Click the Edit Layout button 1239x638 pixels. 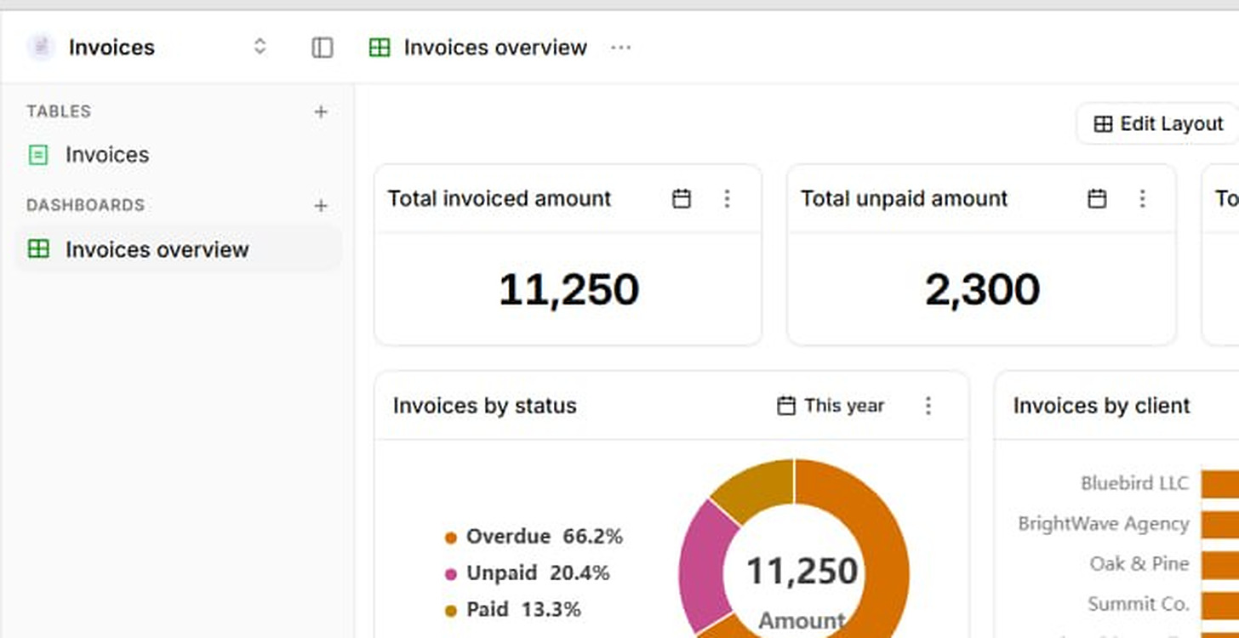click(1157, 124)
